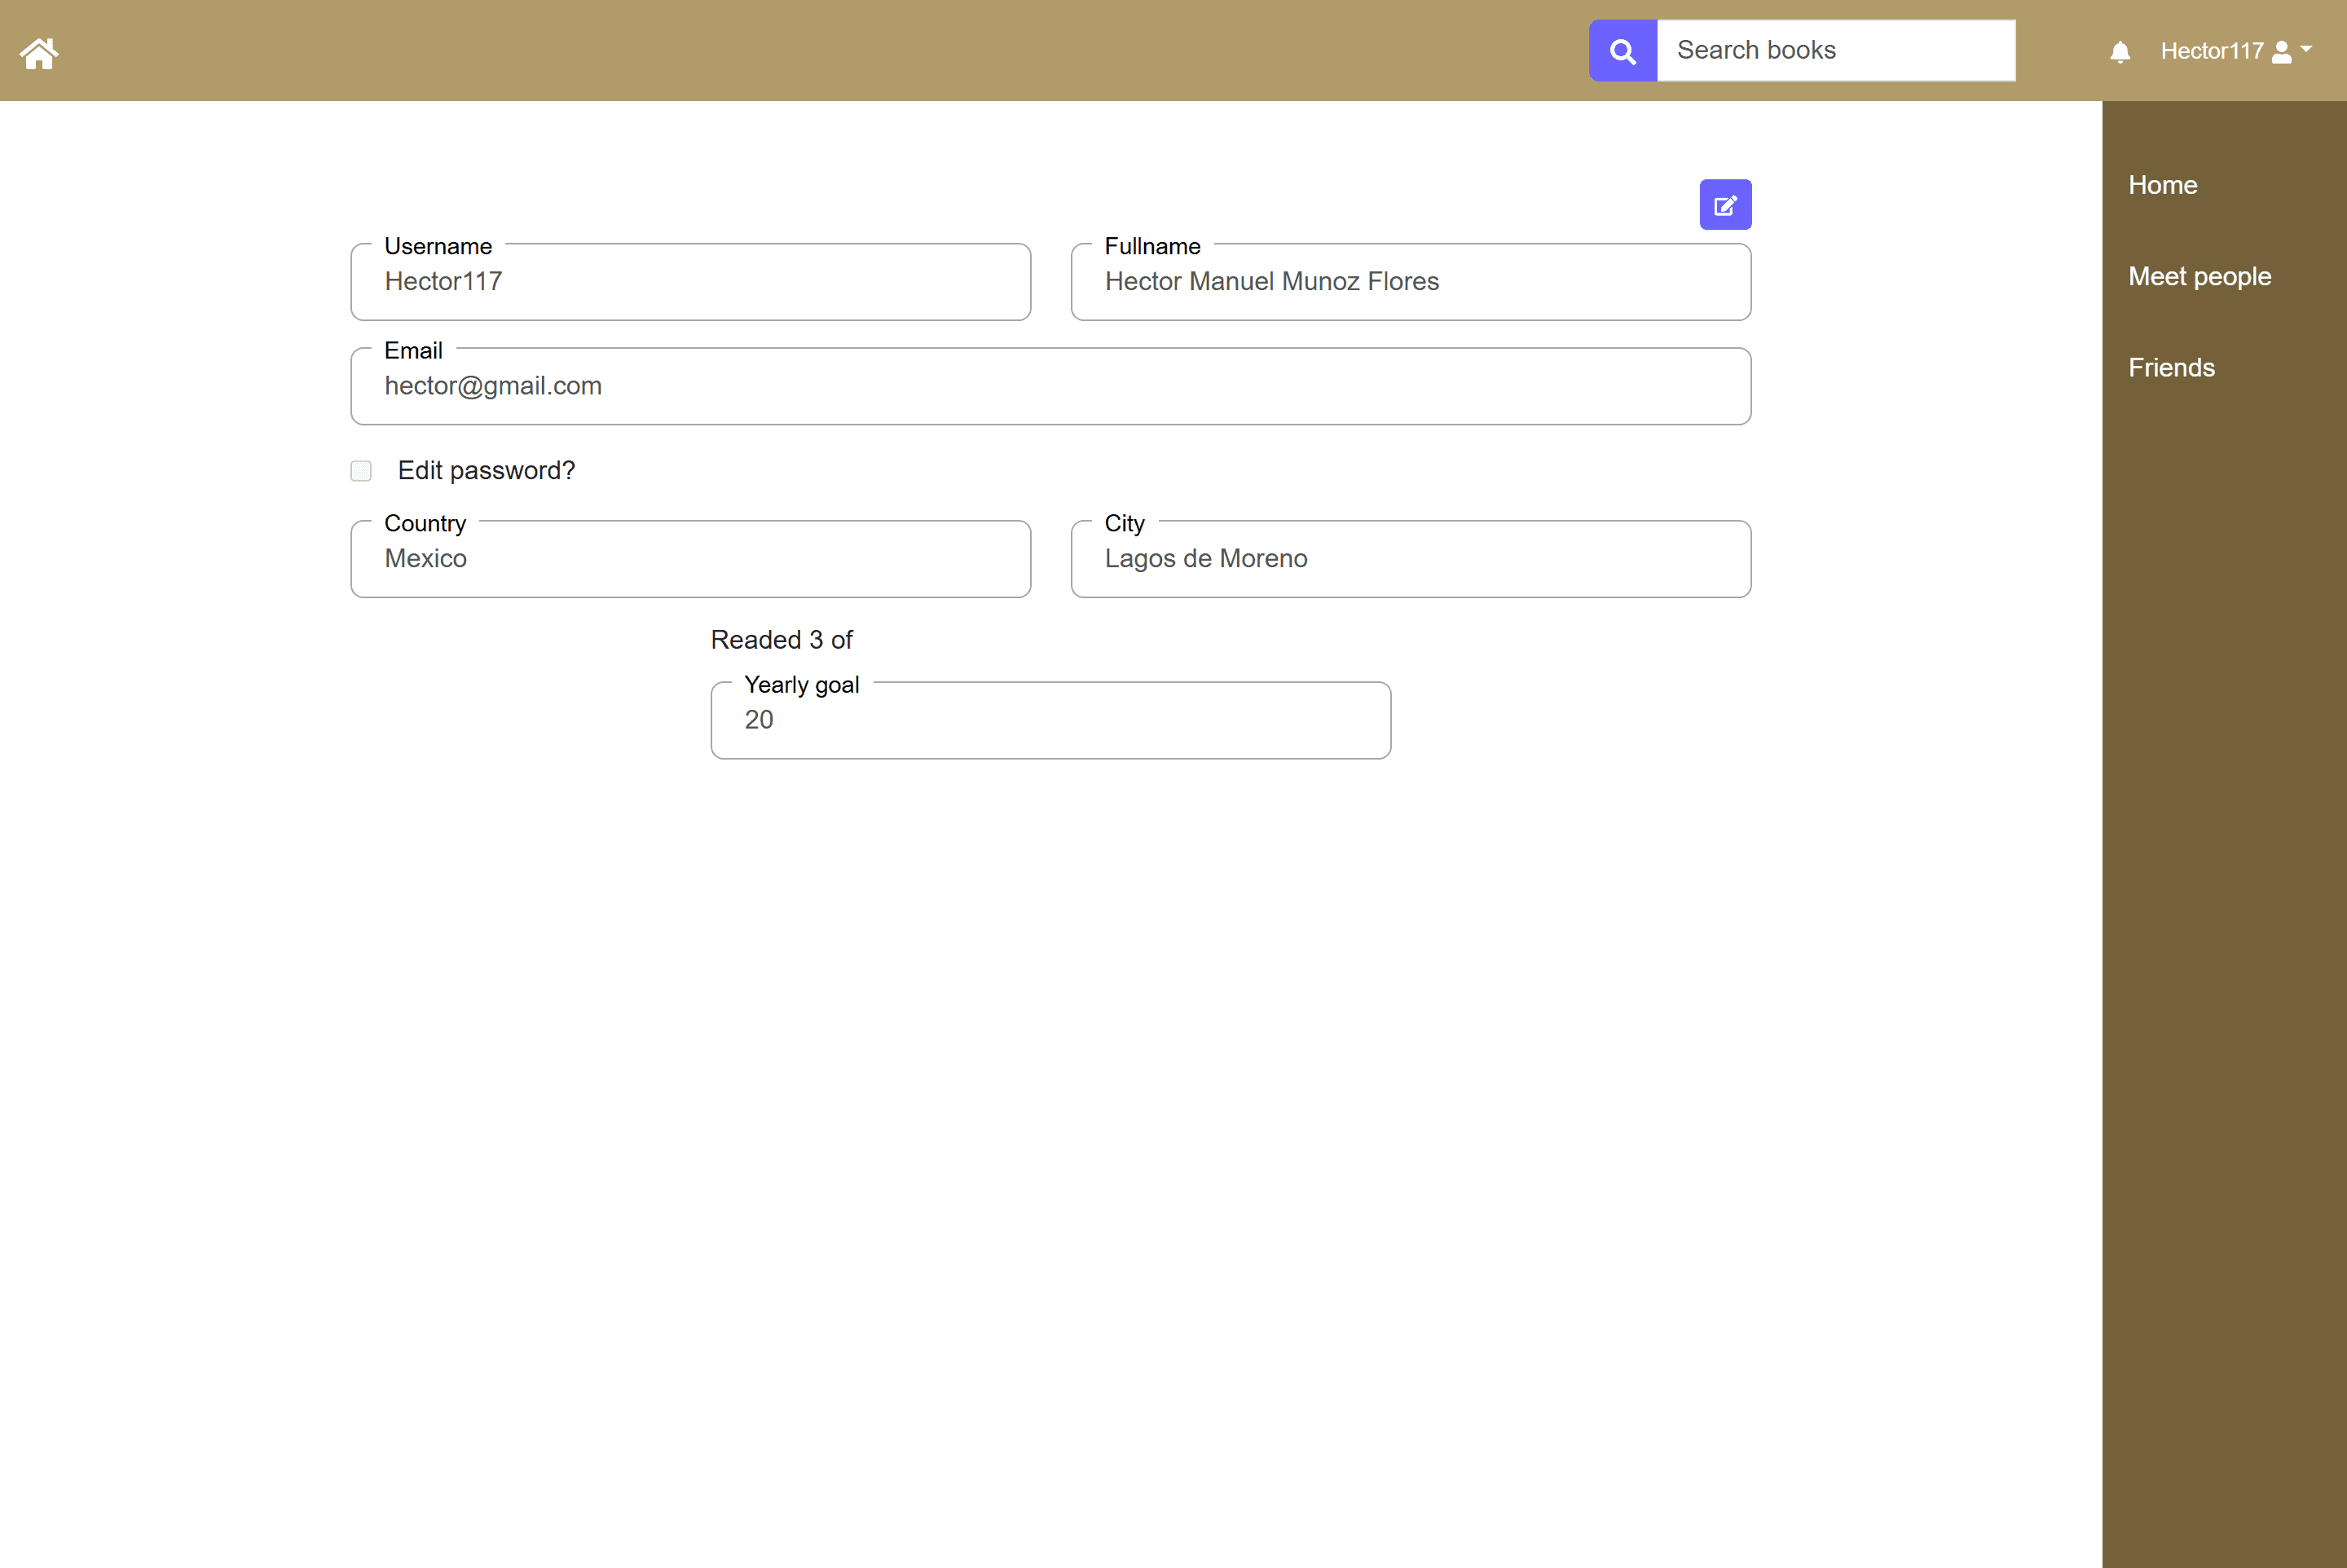
Task: Click the City field
Action: click(x=1411, y=559)
